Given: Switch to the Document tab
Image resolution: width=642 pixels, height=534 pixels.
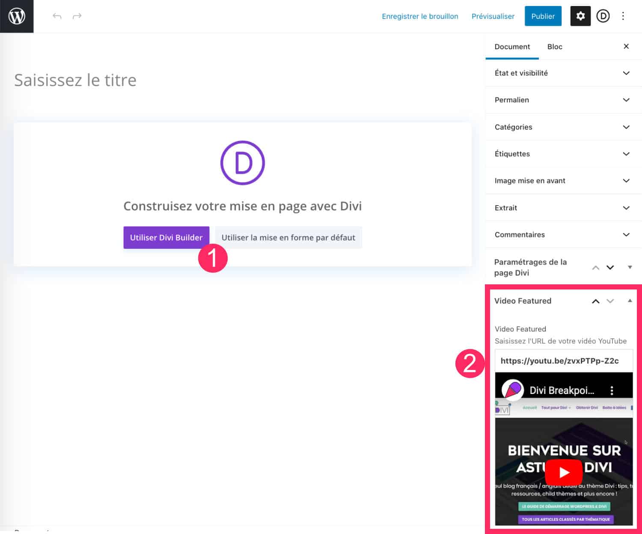Looking at the screenshot, I should click(x=512, y=46).
